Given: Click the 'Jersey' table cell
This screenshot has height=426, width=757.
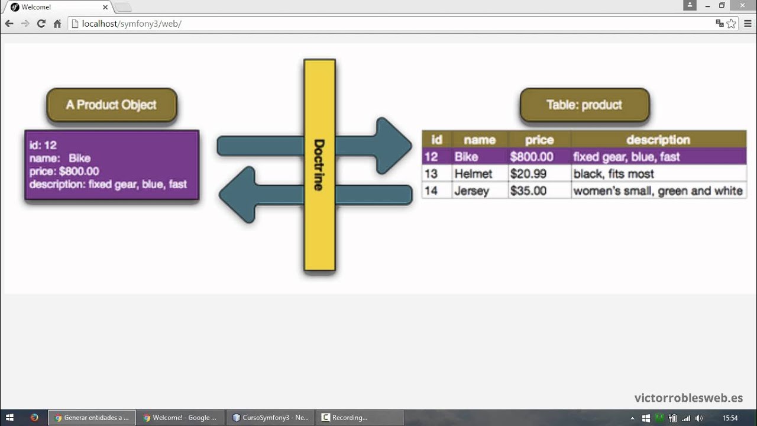Looking at the screenshot, I should coord(480,191).
